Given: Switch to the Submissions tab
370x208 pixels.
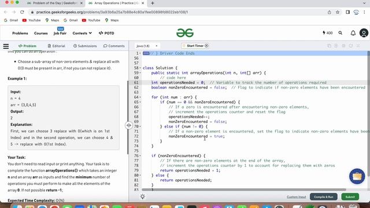Looking at the screenshot, I should tap(85, 46).
